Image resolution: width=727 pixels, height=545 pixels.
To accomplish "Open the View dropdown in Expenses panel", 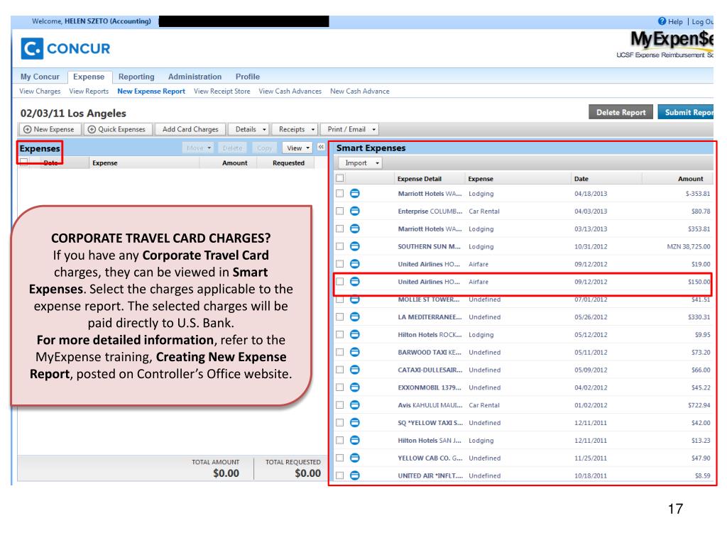I will (297, 148).
